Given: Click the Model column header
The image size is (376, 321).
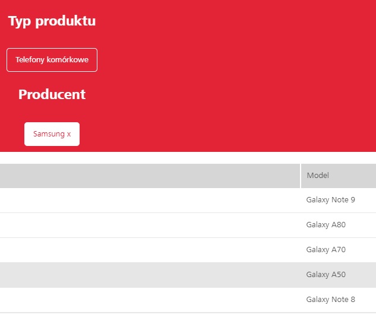Looking at the screenshot, I should click(x=339, y=176).
